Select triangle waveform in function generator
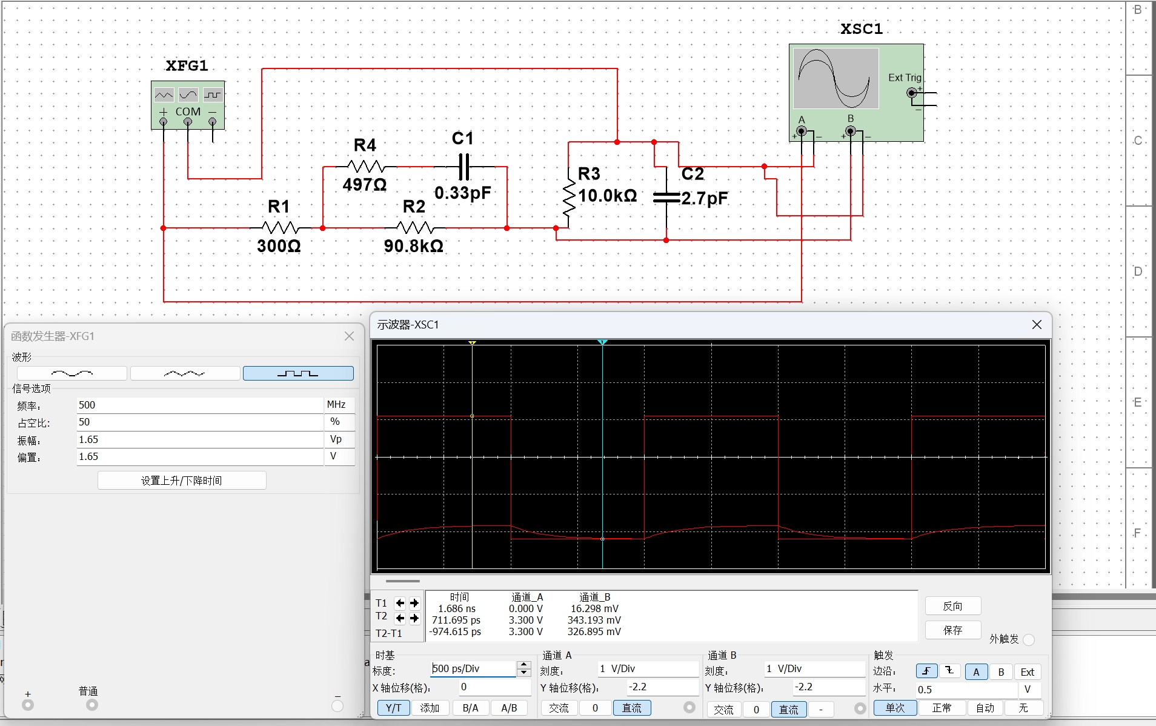 click(185, 373)
